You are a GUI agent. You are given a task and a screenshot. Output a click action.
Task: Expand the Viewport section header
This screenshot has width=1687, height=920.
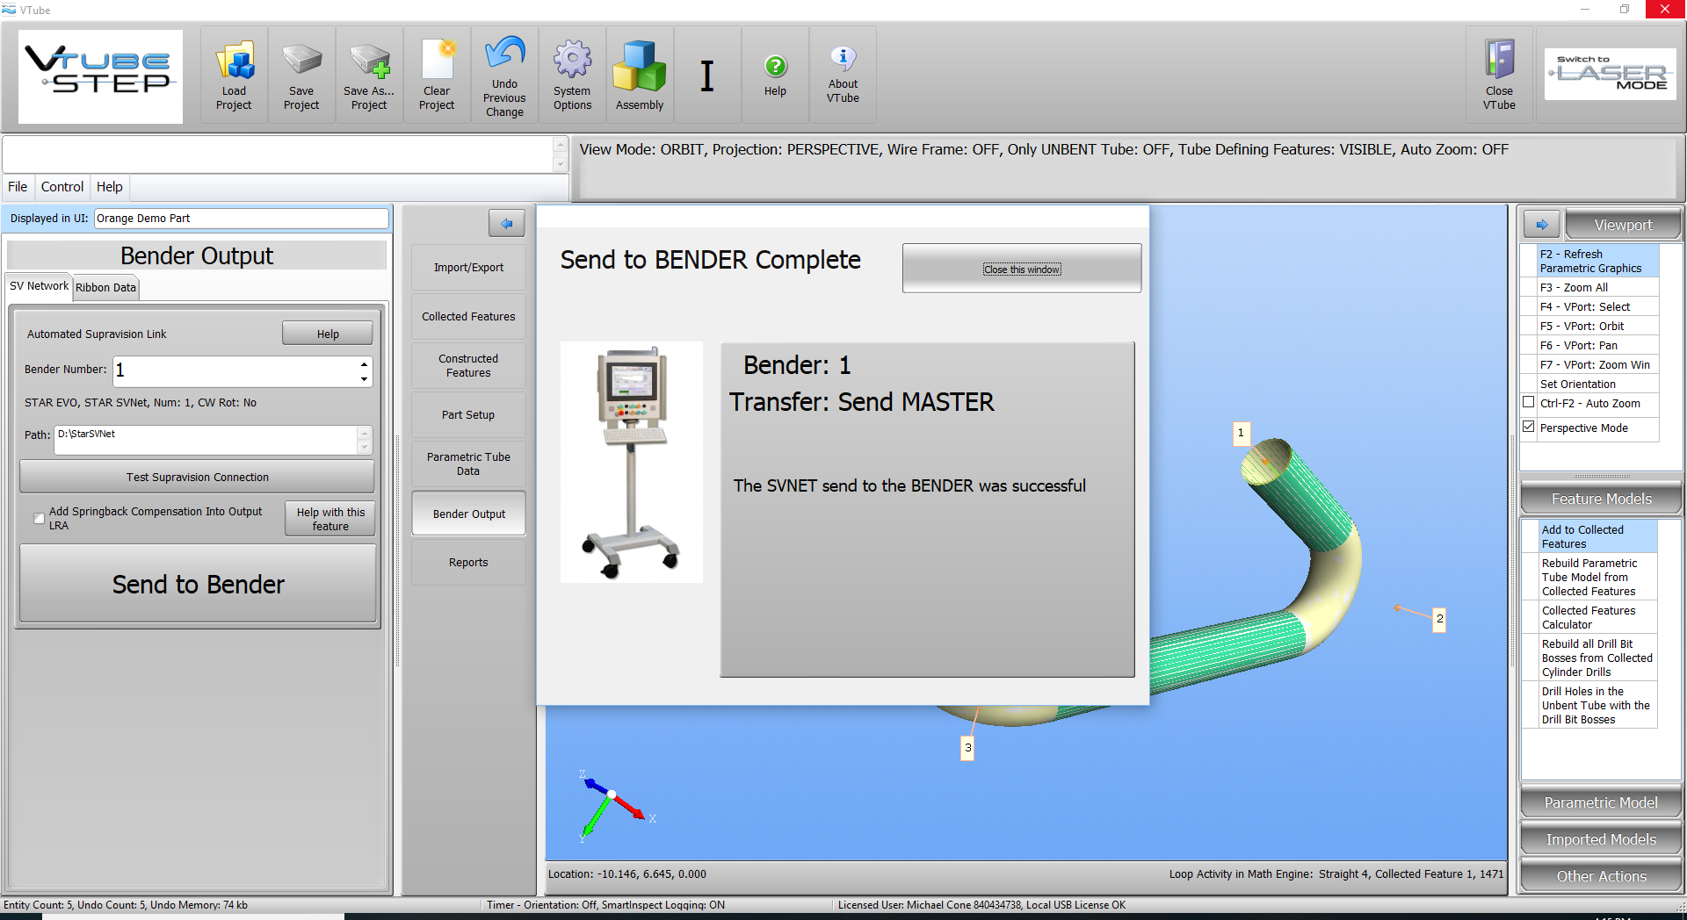1623,225
